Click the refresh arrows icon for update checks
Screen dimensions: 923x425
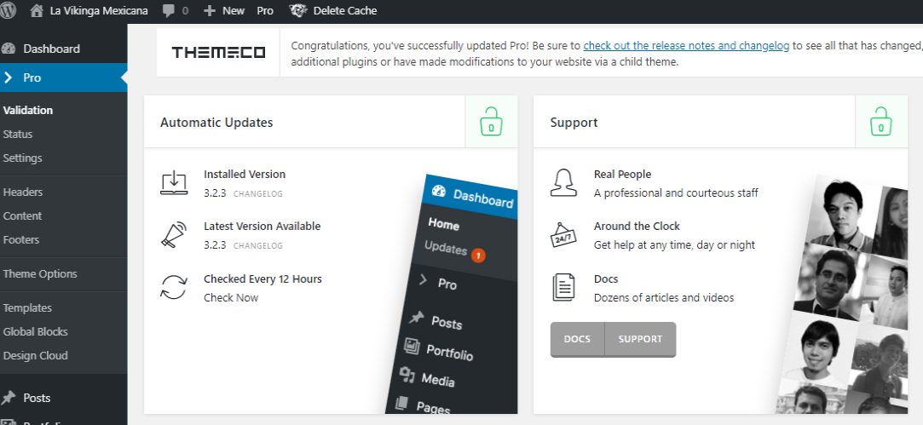(x=174, y=287)
